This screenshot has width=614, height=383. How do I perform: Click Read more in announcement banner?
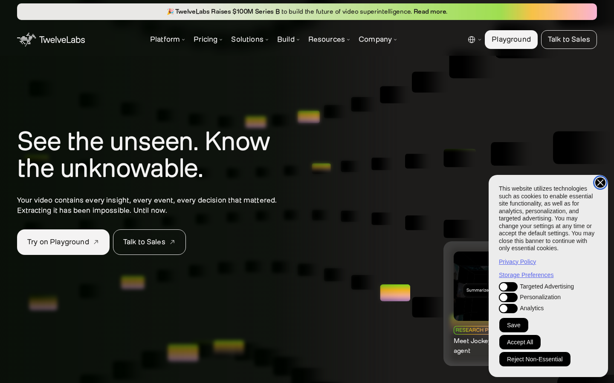pos(430,11)
